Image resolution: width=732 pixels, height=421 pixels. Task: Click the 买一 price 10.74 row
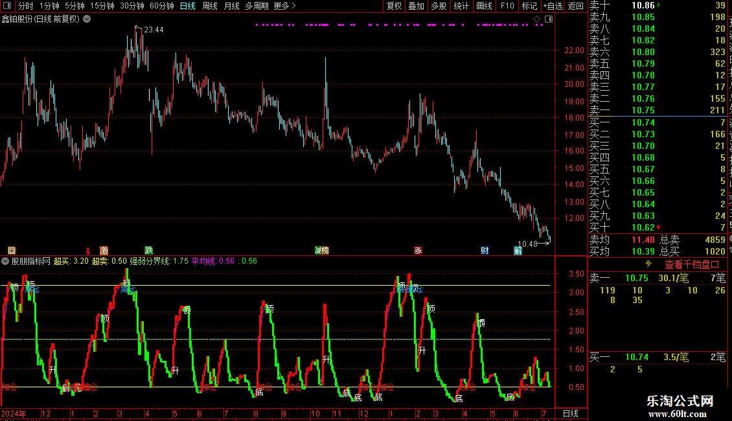(658, 122)
